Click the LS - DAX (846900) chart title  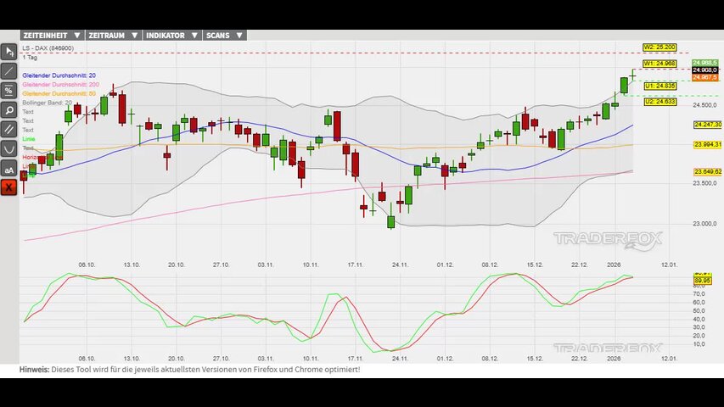click(48, 48)
